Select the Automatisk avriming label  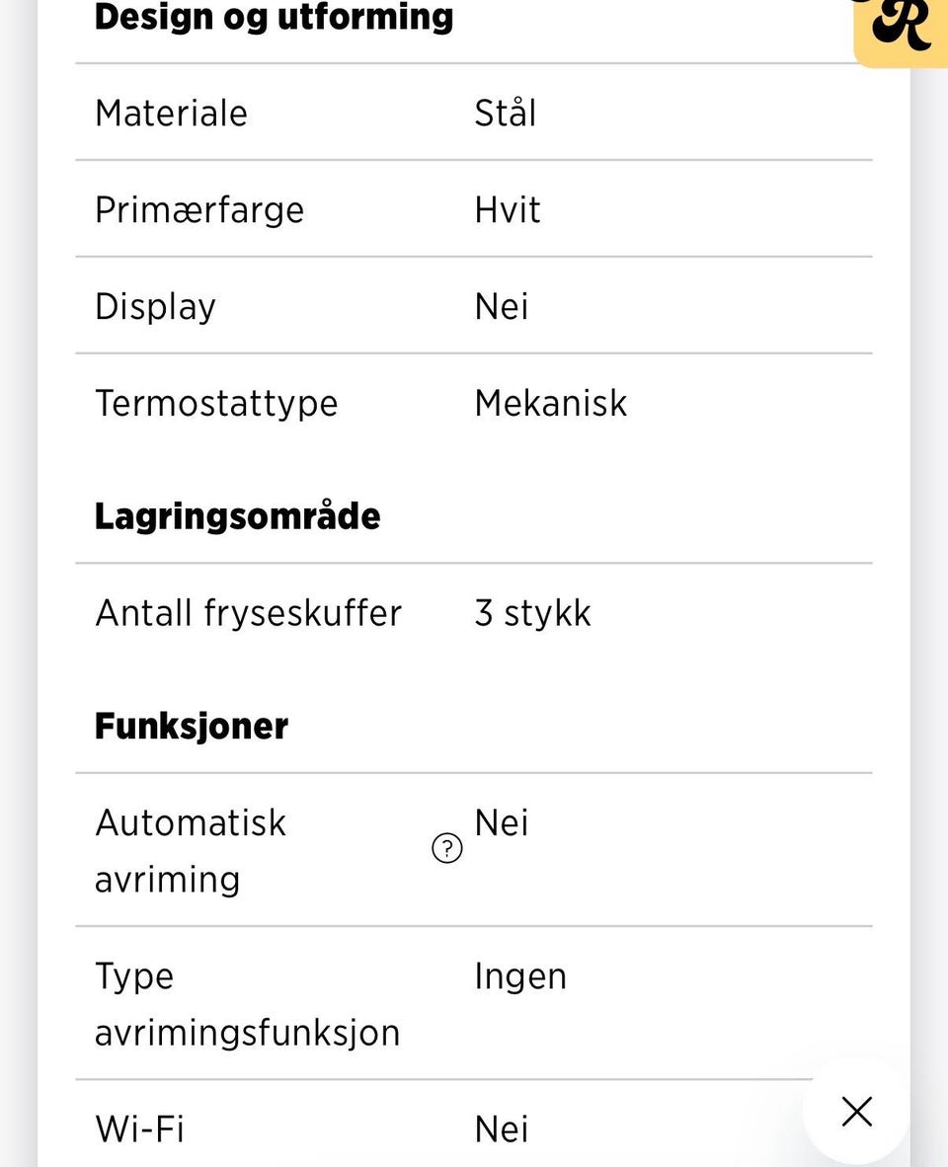coord(191,850)
